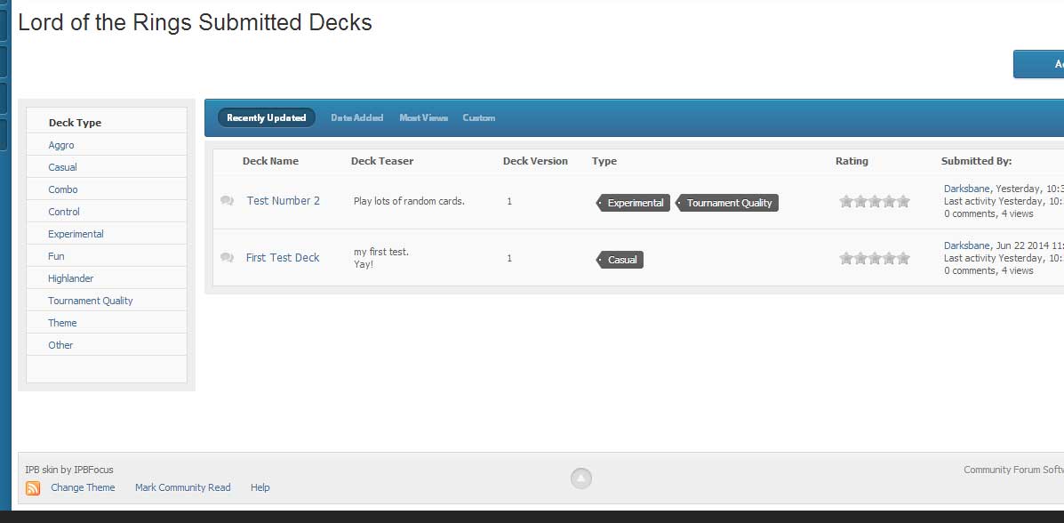Filter by Control deck type
This screenshot has height=523, width=1064.
click(64, 212)
